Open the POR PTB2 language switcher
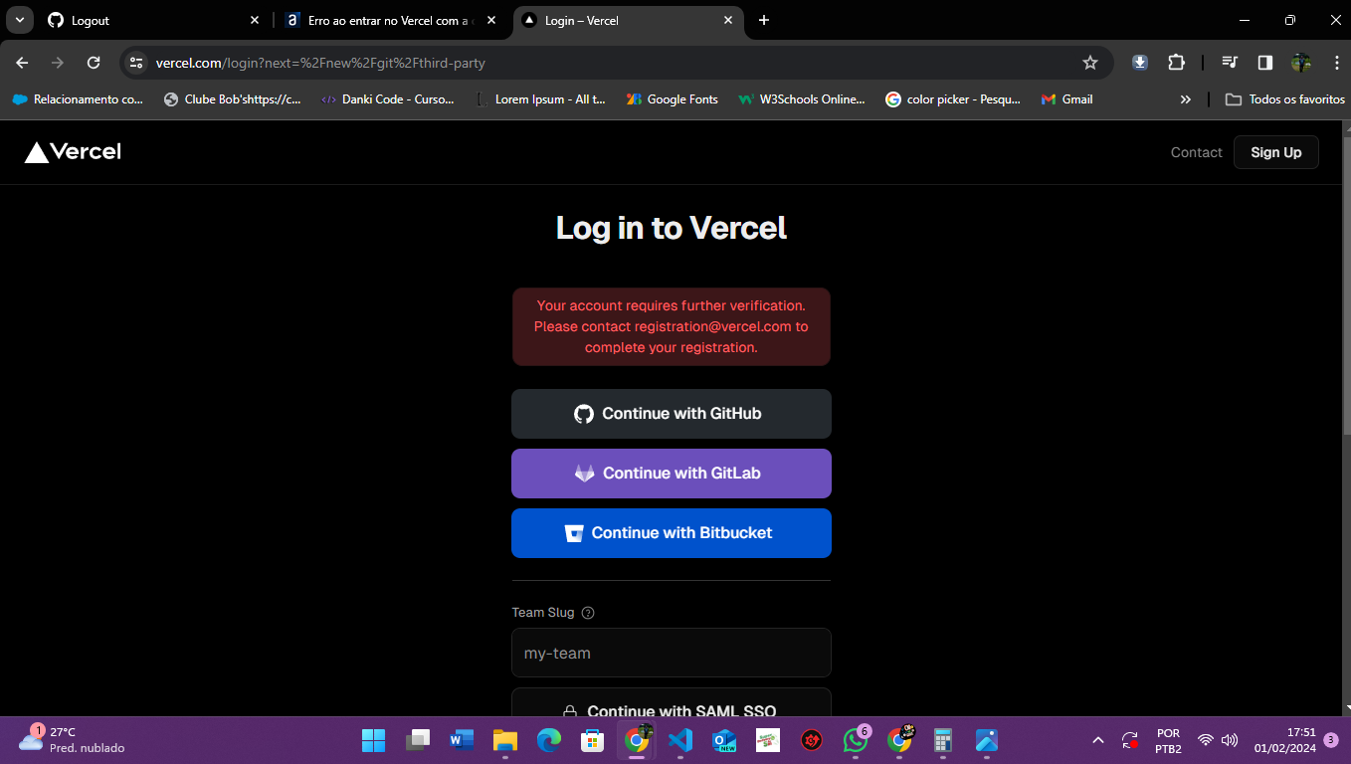Screen dimensions: 1351x764 pos(1169,740)
